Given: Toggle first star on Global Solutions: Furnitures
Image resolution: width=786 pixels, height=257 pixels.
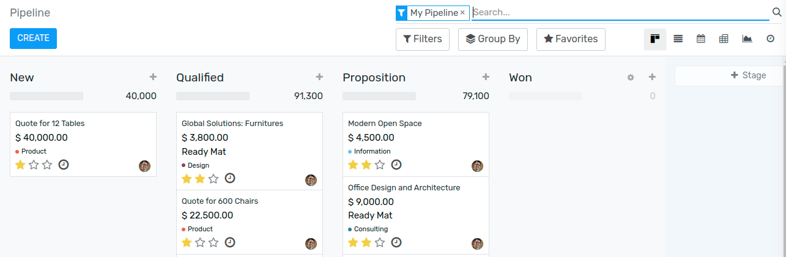Looking at the screenshot, I should pos(187,179).
